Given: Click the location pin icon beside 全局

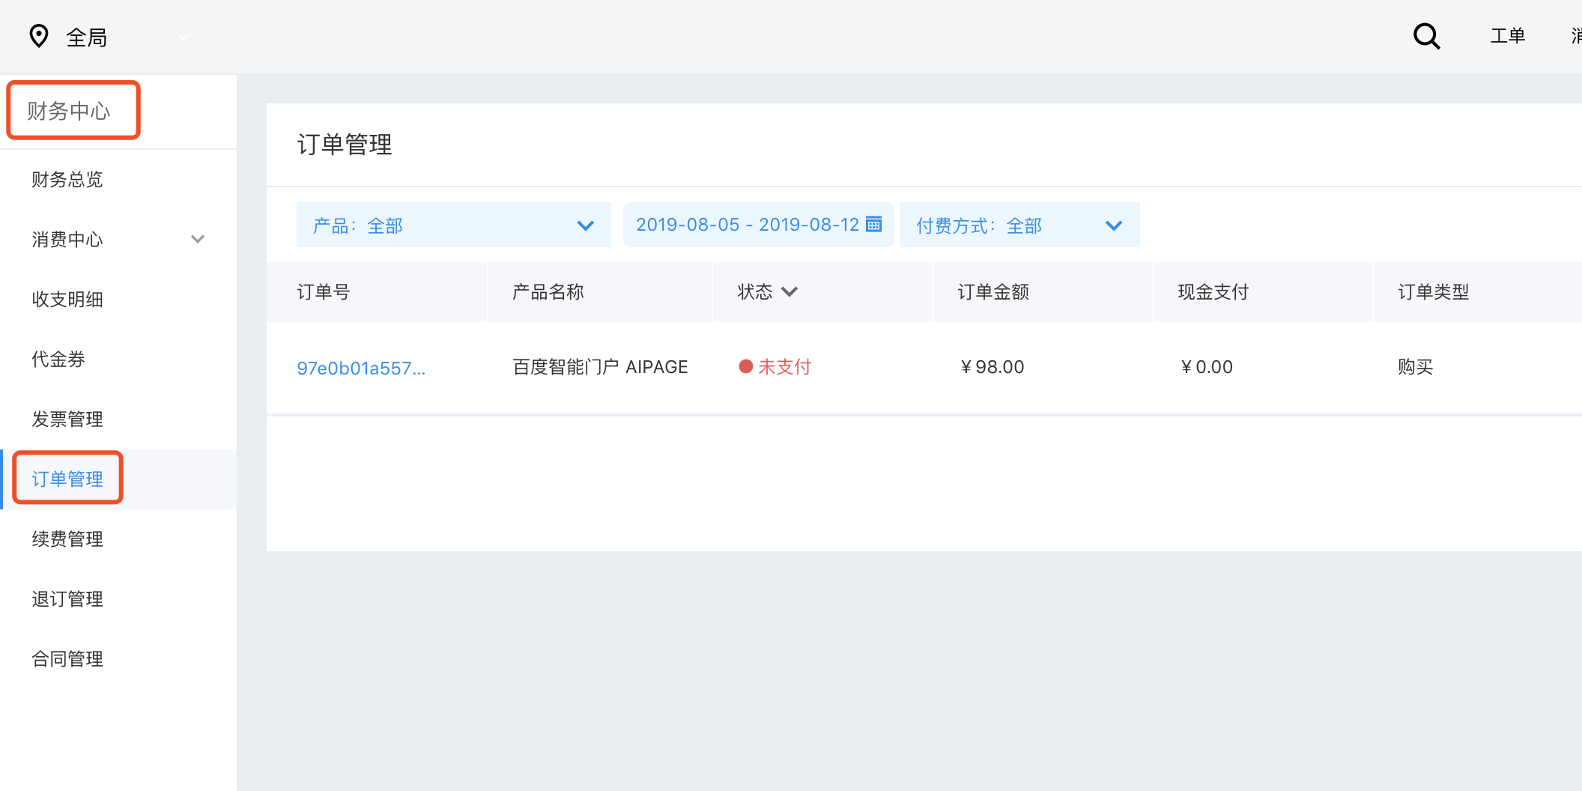Looking at the screenshot, I should pyautogui.click(x=40, y=35).
